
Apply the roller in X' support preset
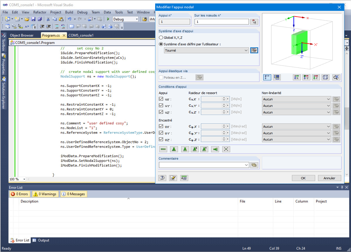(195, 149)
